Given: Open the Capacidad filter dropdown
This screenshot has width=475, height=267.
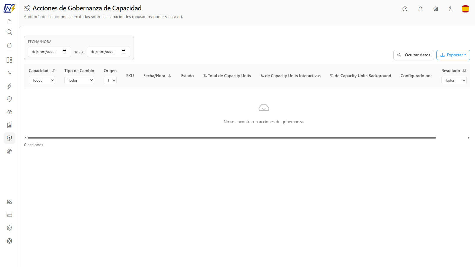Looking at the screenshot, I should [x=42, y=80].
